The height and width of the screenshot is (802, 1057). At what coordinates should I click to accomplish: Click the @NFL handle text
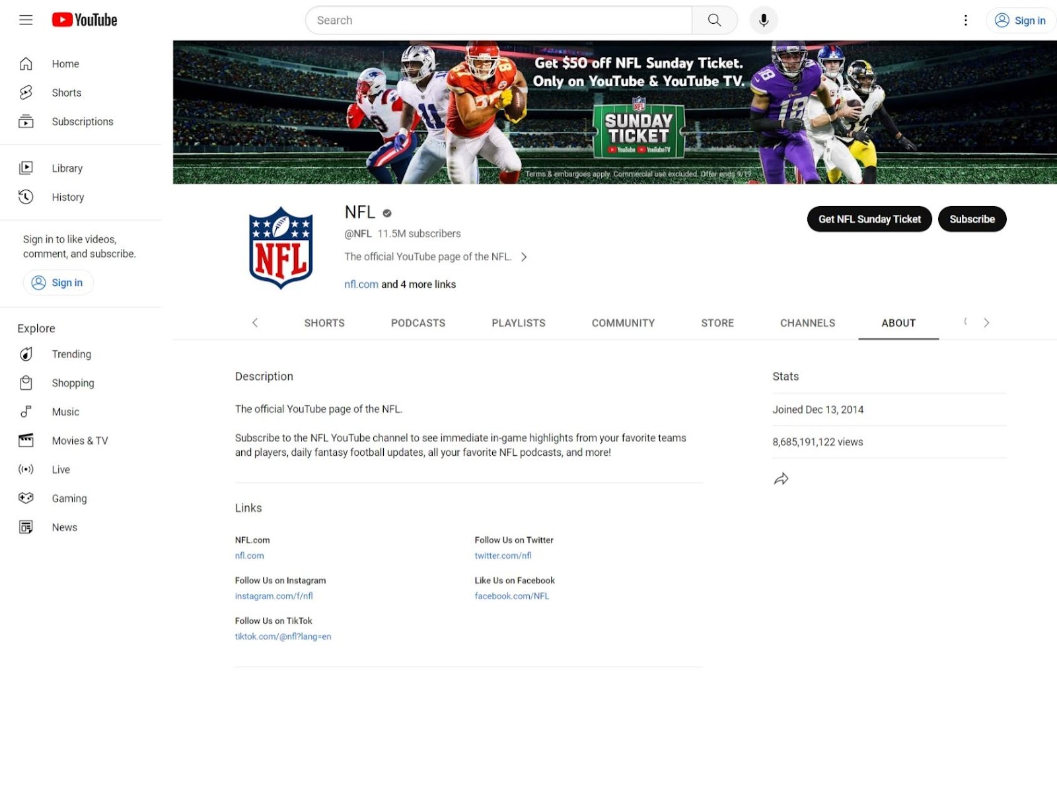point(358,234)
